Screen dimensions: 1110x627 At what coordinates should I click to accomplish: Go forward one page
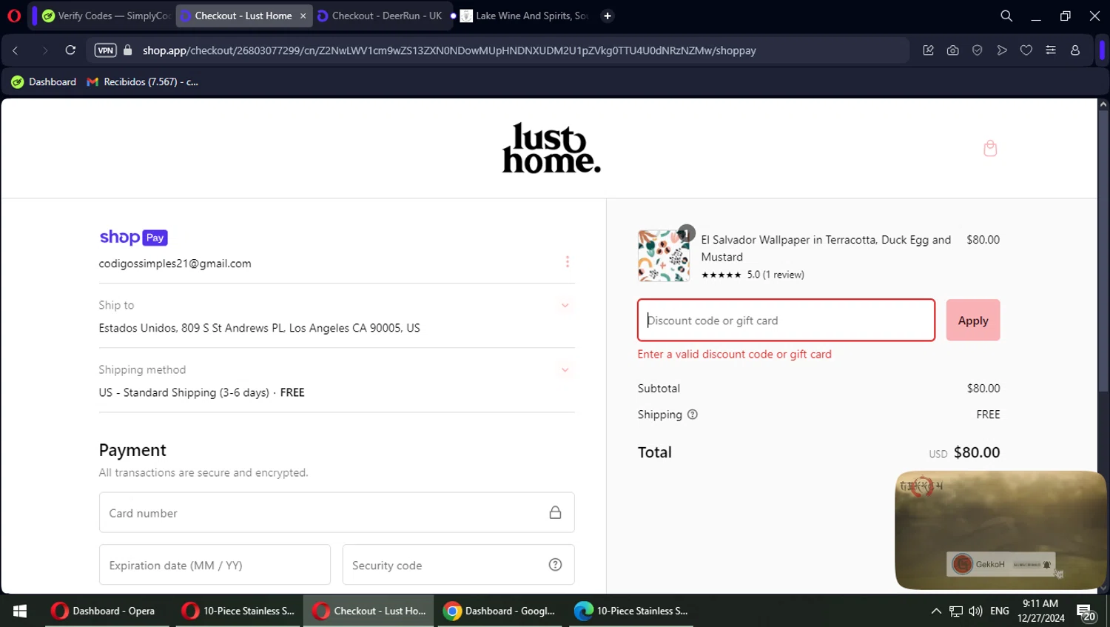coord(44,50)
